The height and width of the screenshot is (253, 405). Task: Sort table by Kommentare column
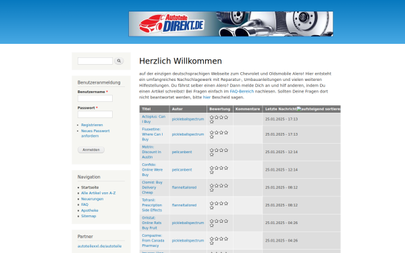click(x=248, y=109)
